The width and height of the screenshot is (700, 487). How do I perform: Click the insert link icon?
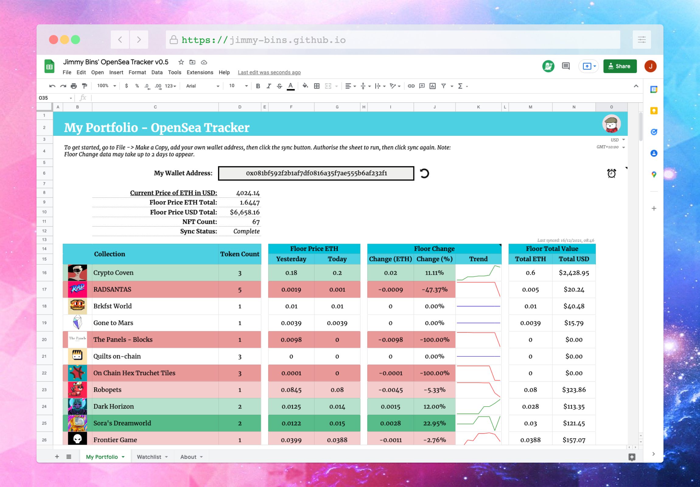pos(411,86)
